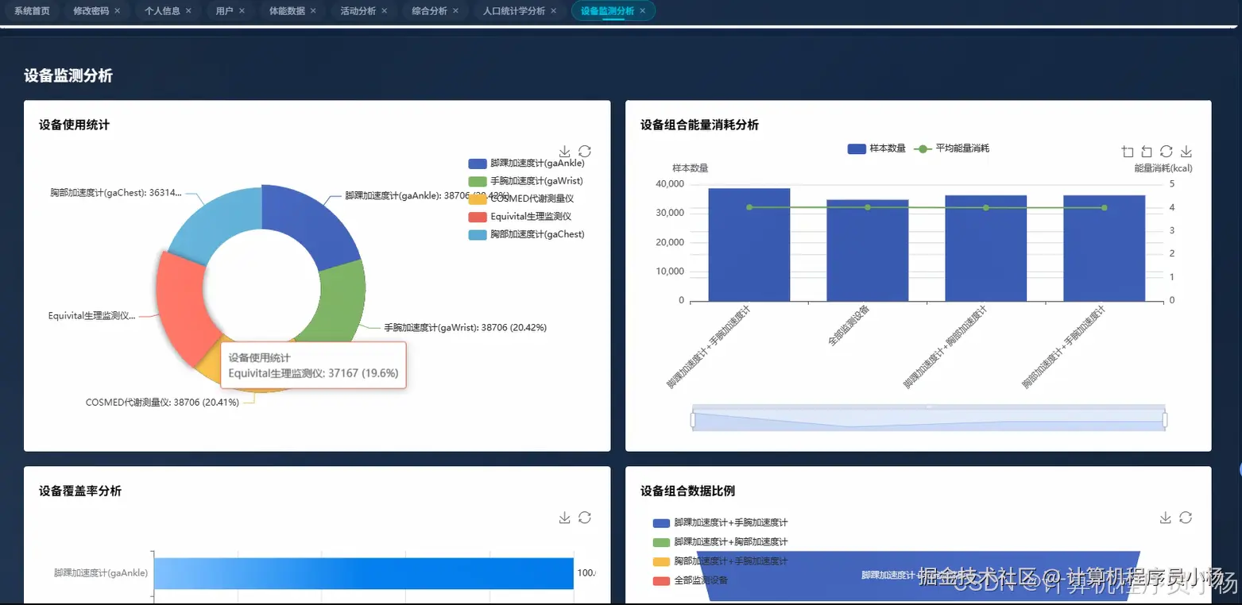Image resolution: width=1242 pixels, height=605 pixels.
Task: Restore the 设备组合能量消耗分析 chart
Action: (1167, 152)
